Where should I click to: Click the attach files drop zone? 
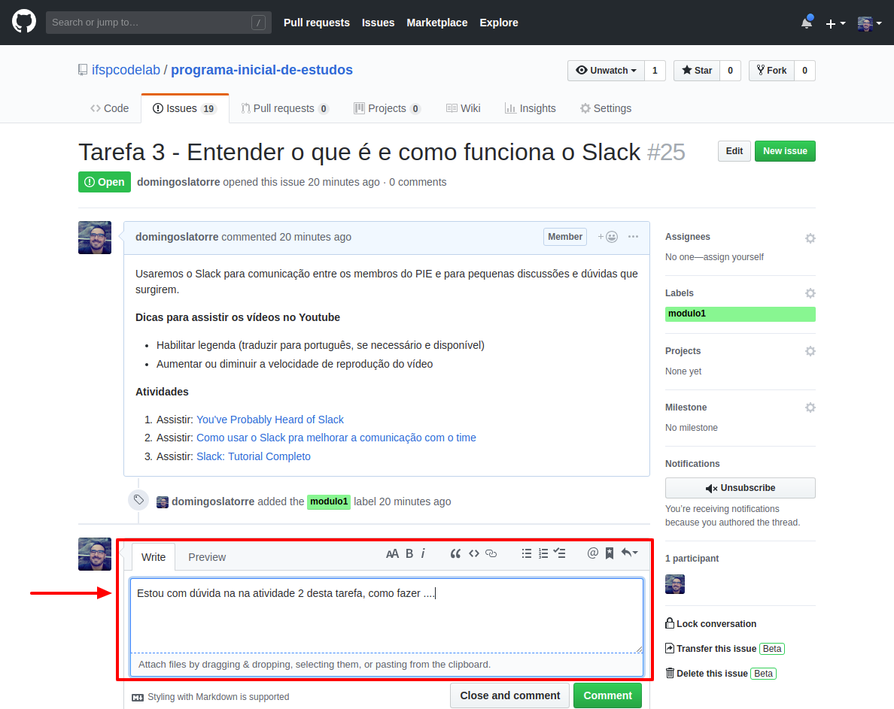click(387, 665)
